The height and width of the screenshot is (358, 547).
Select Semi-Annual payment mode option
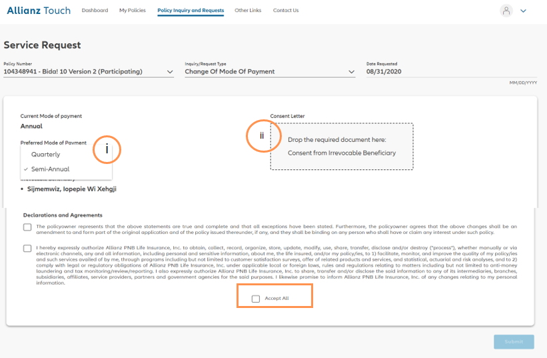tap(50, 169)
